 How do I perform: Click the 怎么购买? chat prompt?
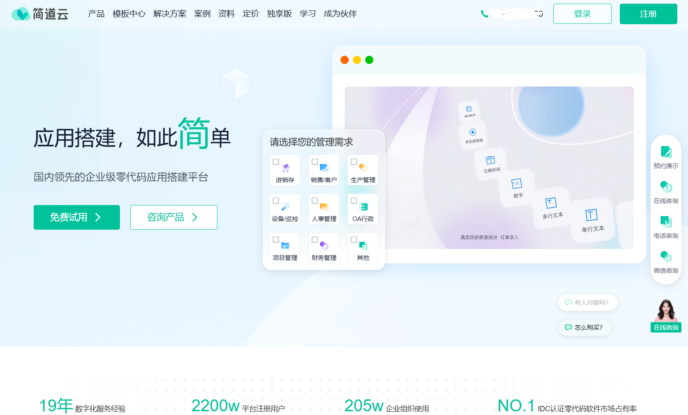pos(585,328)
